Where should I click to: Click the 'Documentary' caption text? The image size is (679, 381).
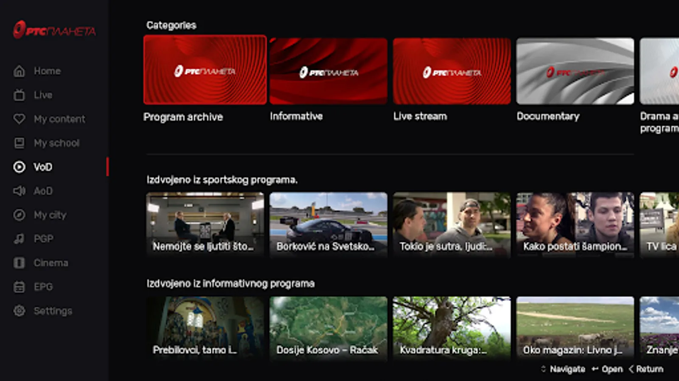(x=548, y=116)
